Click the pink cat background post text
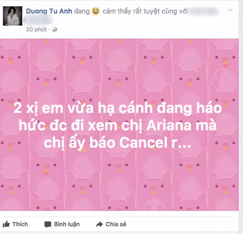The image size is (243, 234). click(x=118, y=125)
